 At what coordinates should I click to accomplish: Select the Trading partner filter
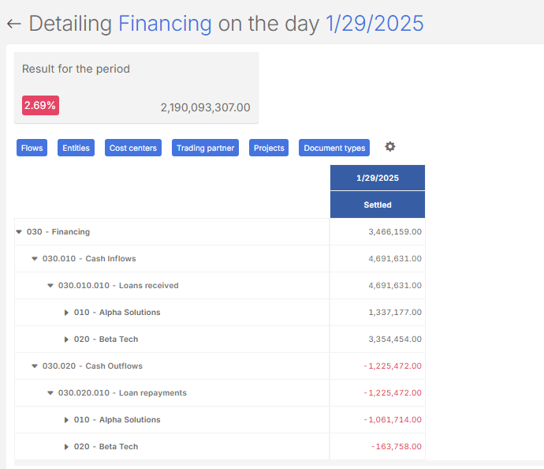click(x=205, y=148)
